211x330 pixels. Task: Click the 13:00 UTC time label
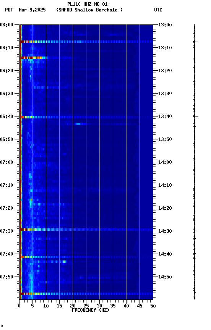(165, 25)
